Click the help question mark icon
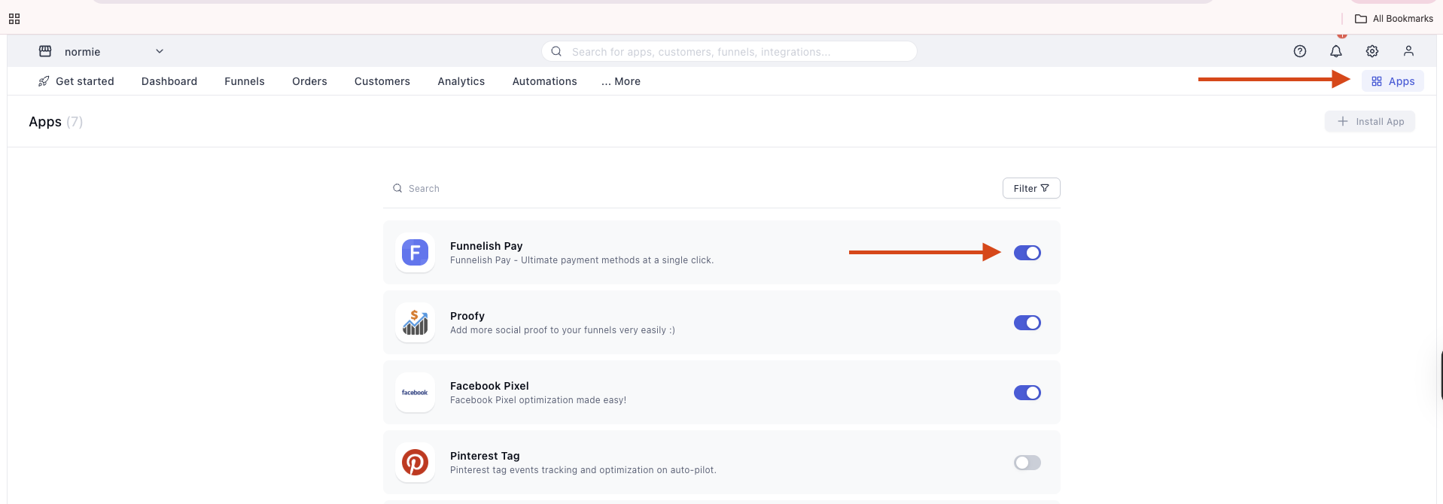This screenshot has height=504, width=1443. [x=1299, y=51]
